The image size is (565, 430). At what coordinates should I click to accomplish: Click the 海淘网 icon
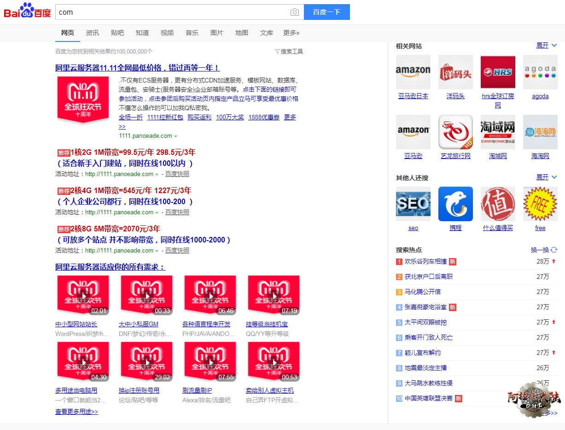pyautogui.click(x=540, y=132)
